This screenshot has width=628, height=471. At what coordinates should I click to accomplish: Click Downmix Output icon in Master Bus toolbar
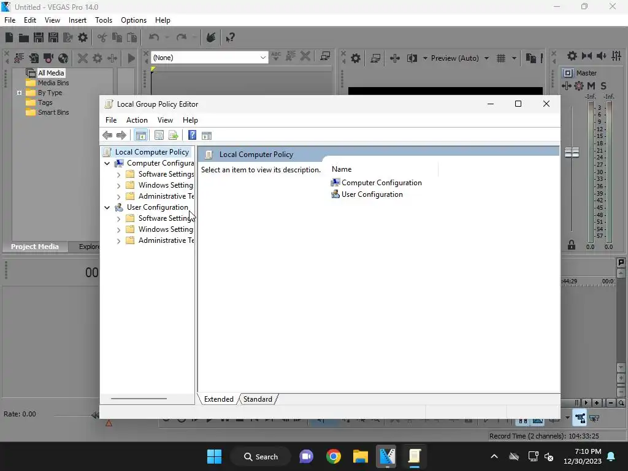click(x=587, y=56)
